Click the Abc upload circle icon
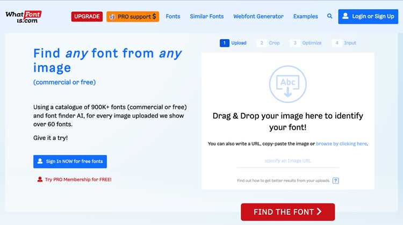 [x=287, y=84]
